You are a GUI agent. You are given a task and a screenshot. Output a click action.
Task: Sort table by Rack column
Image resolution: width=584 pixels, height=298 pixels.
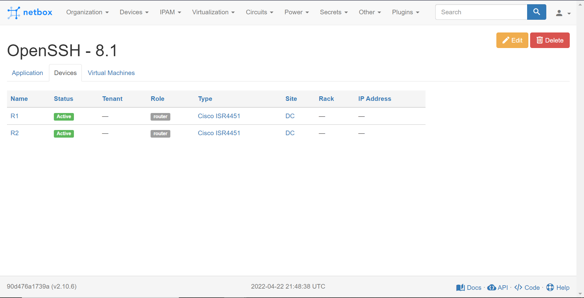pyautogui.click(x=326, y=99)
